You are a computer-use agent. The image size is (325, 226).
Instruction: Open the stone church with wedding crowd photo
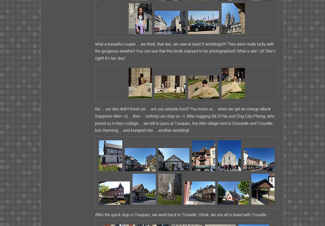click(229, 156)
